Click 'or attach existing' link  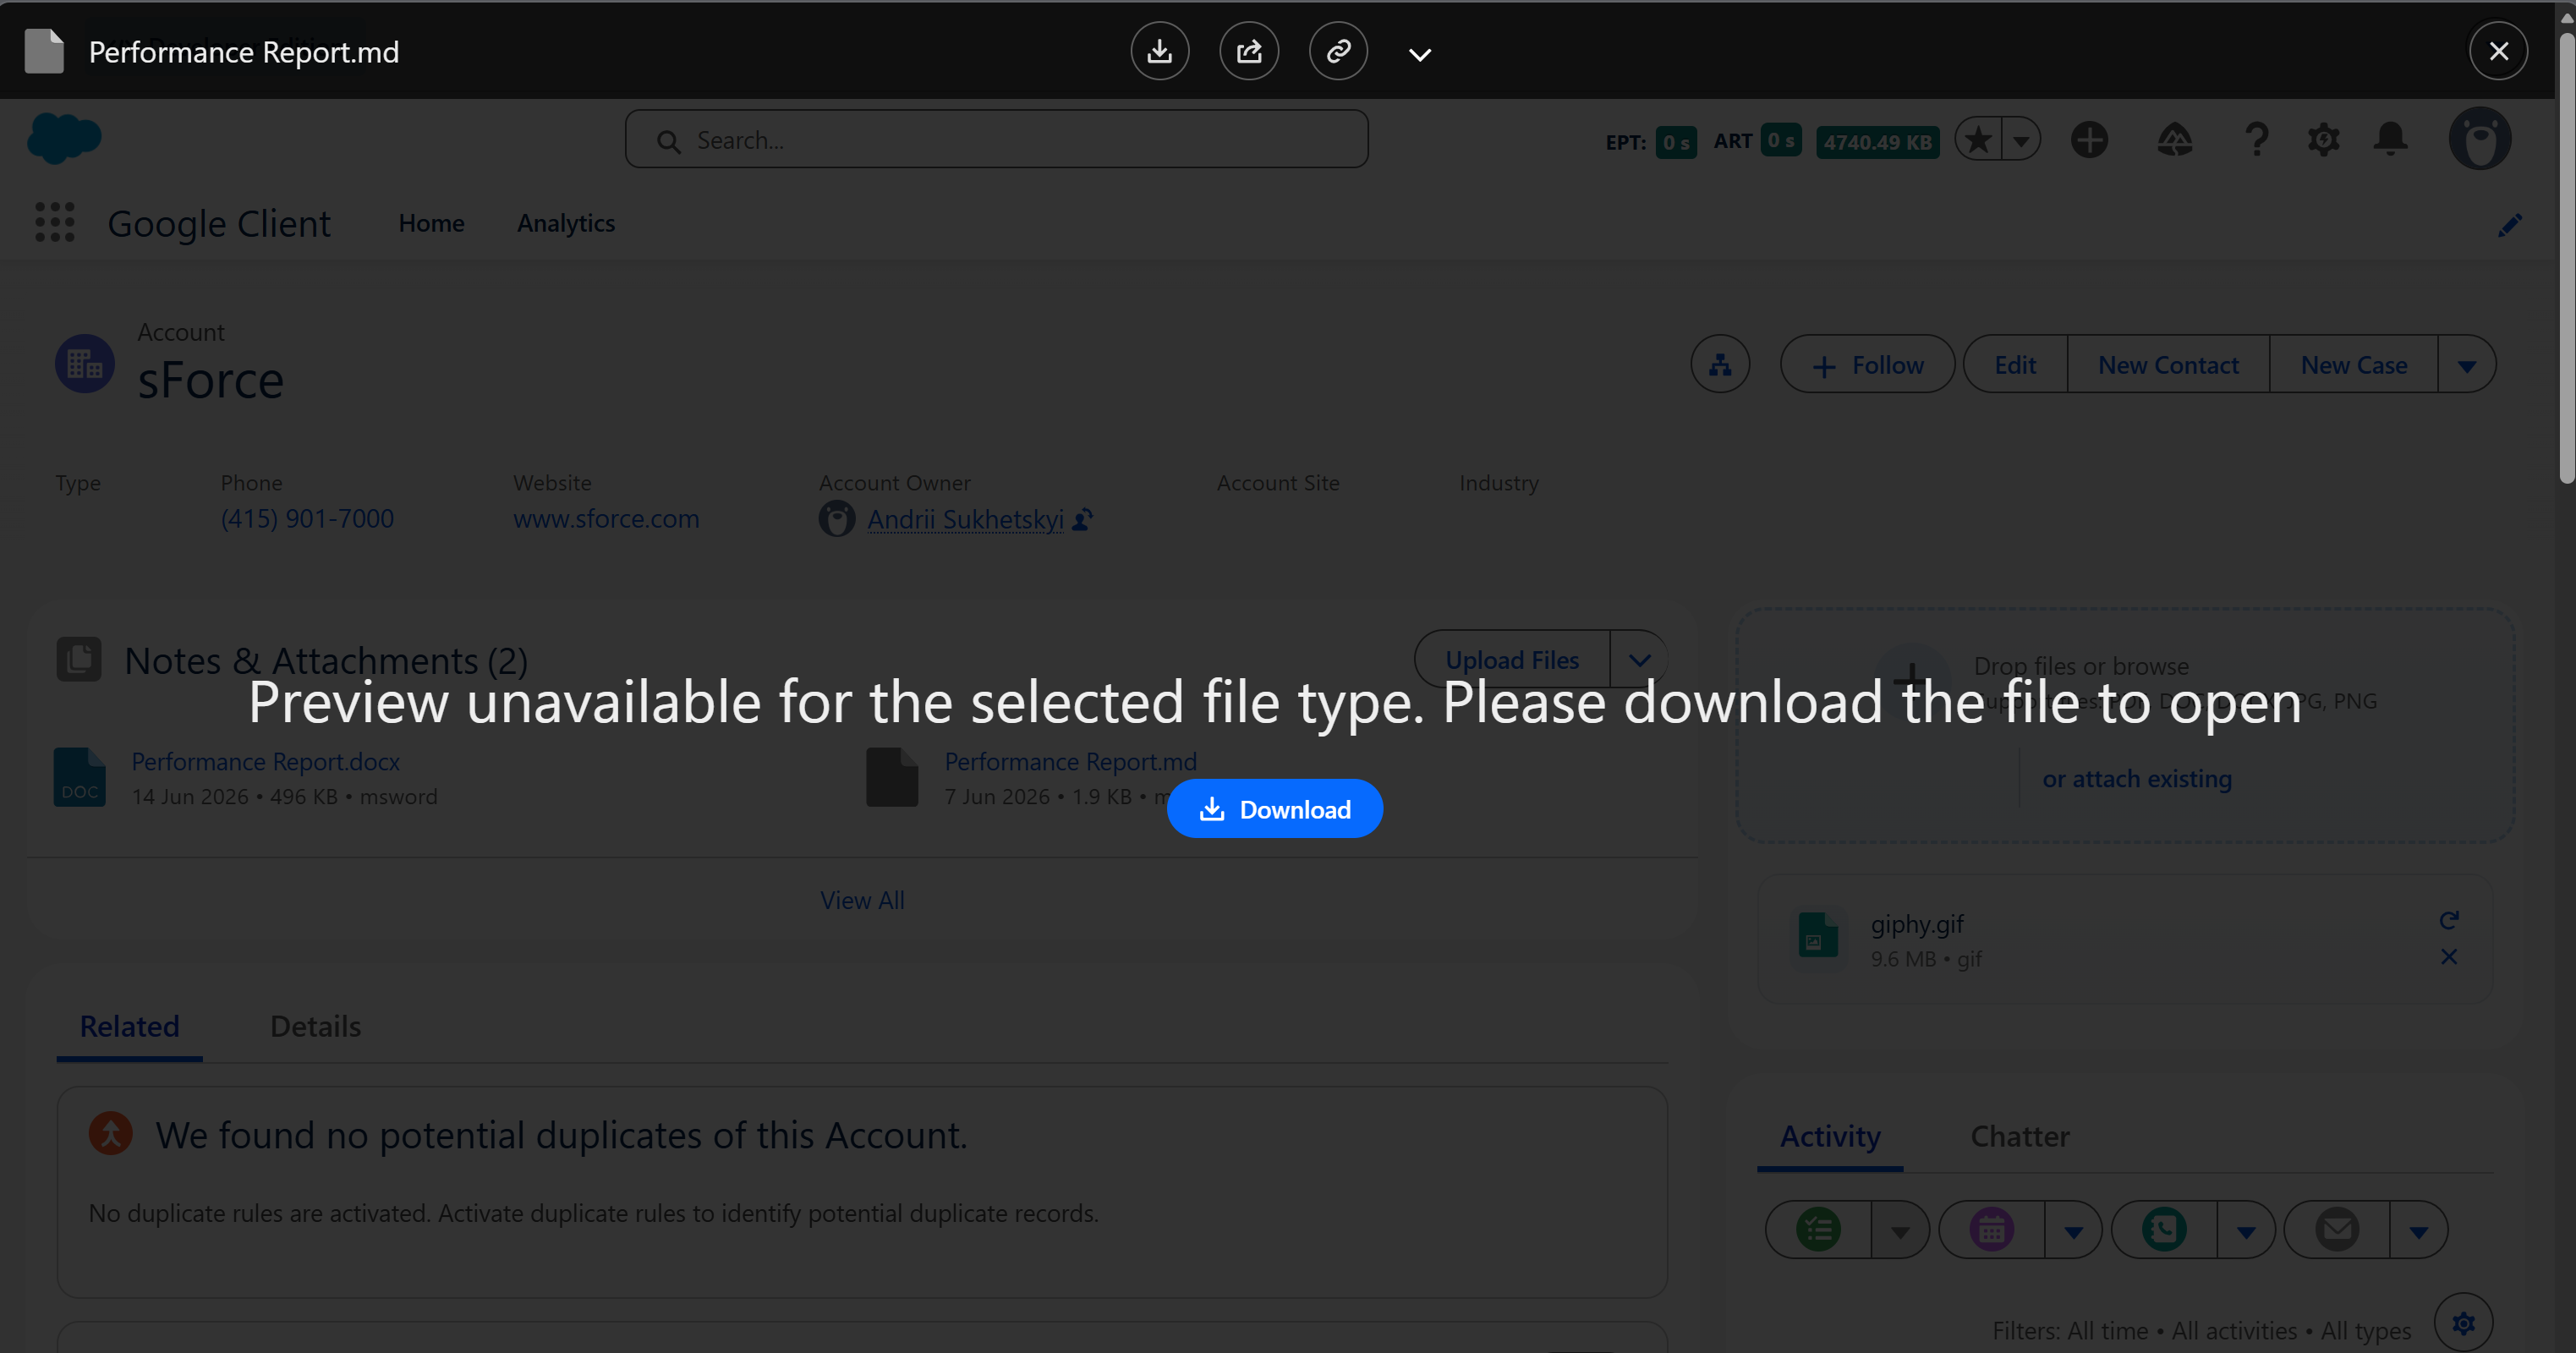pos(2137,778)
